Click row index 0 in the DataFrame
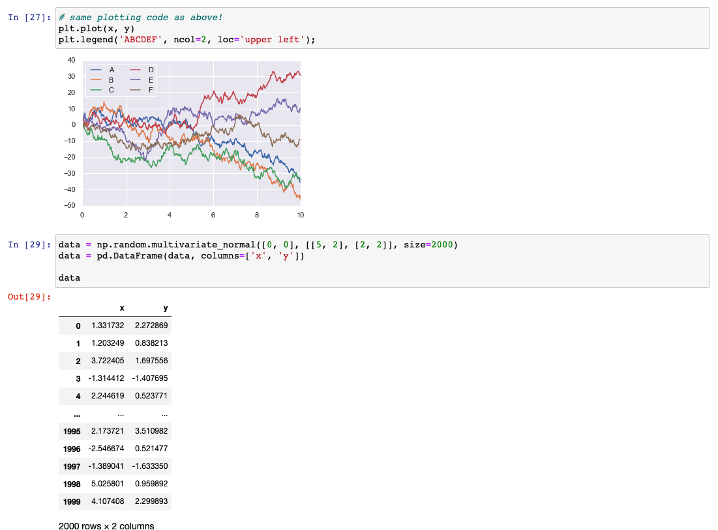Viewport: 718px width, 530px height. coord(78,326)
